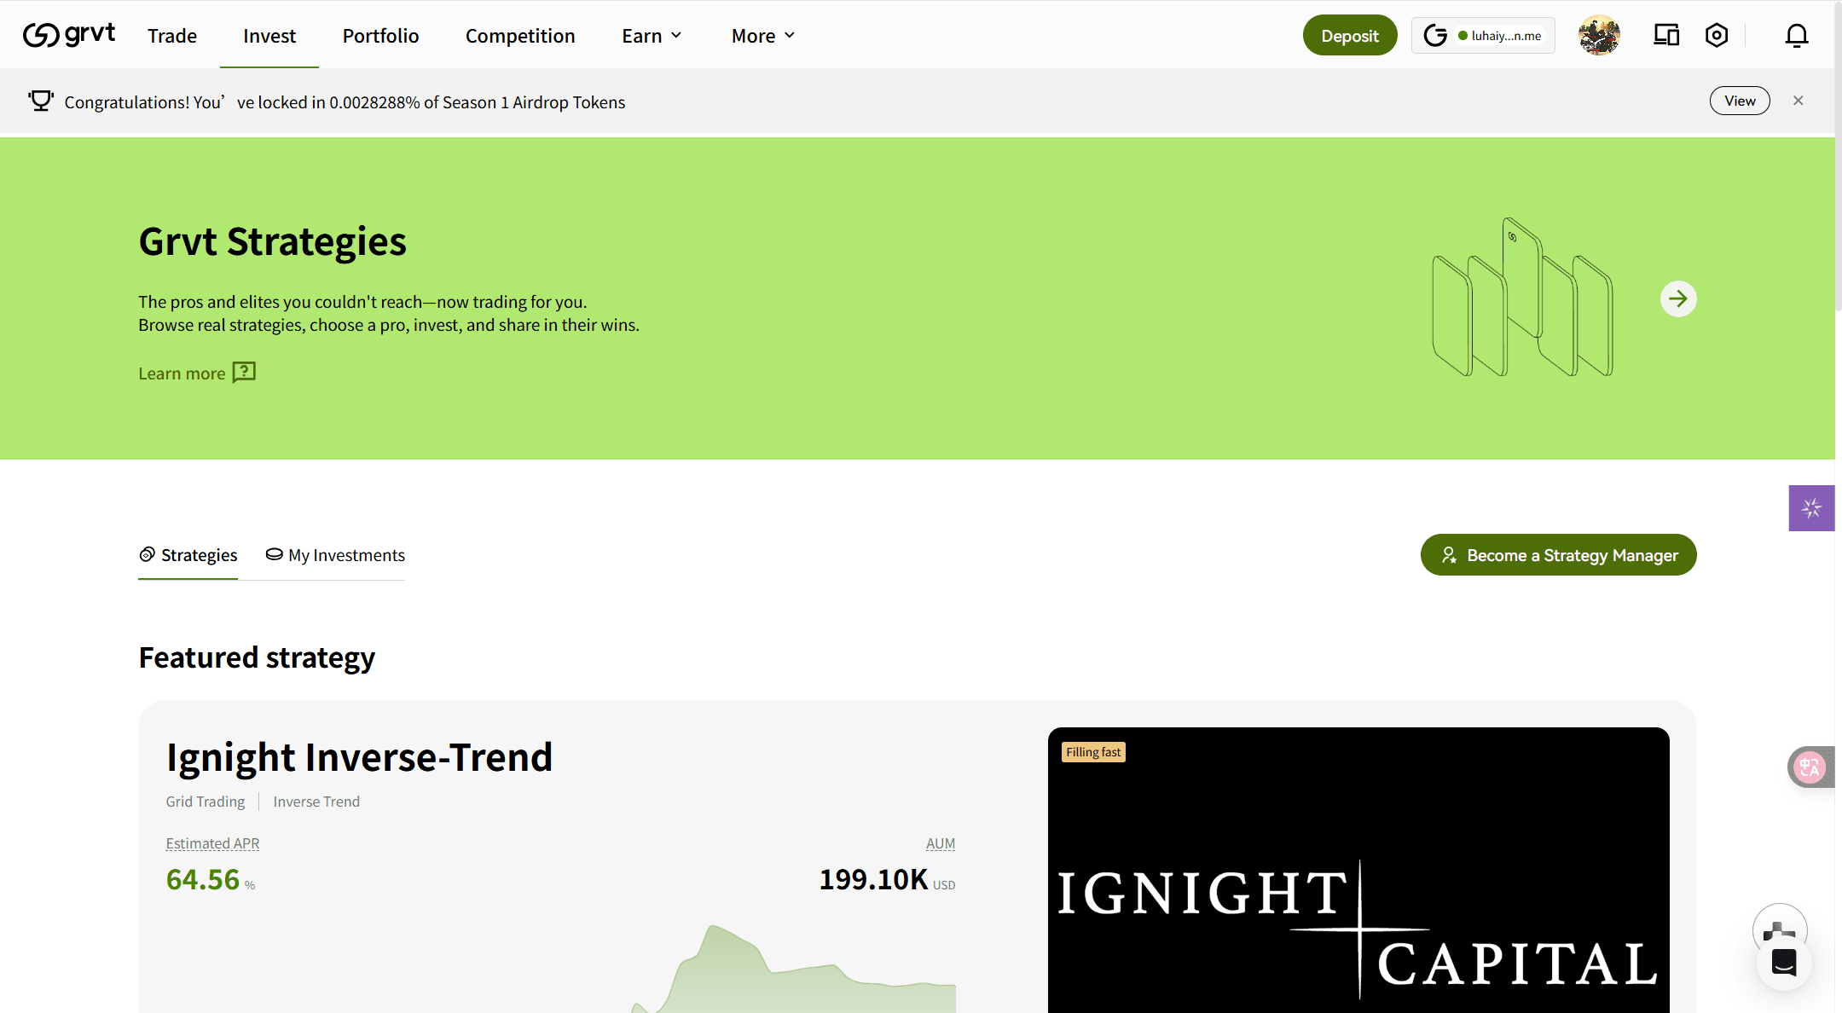Click Become a Strategy Manager button
Screen dimensions: 1842x1013
tap(1558, 555)
